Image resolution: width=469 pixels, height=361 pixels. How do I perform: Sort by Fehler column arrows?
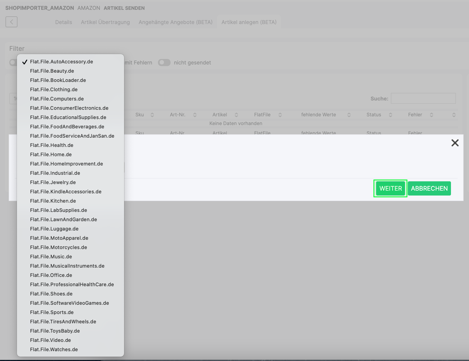pyautogui.click(x=432, y=115)
